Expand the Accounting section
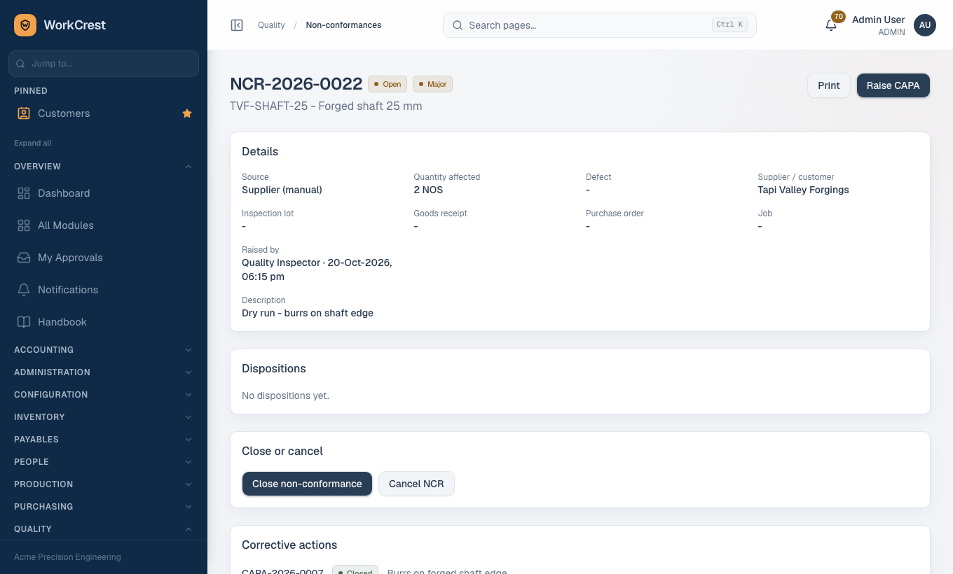This screenshot has width=953, height=574. point(104,350)
